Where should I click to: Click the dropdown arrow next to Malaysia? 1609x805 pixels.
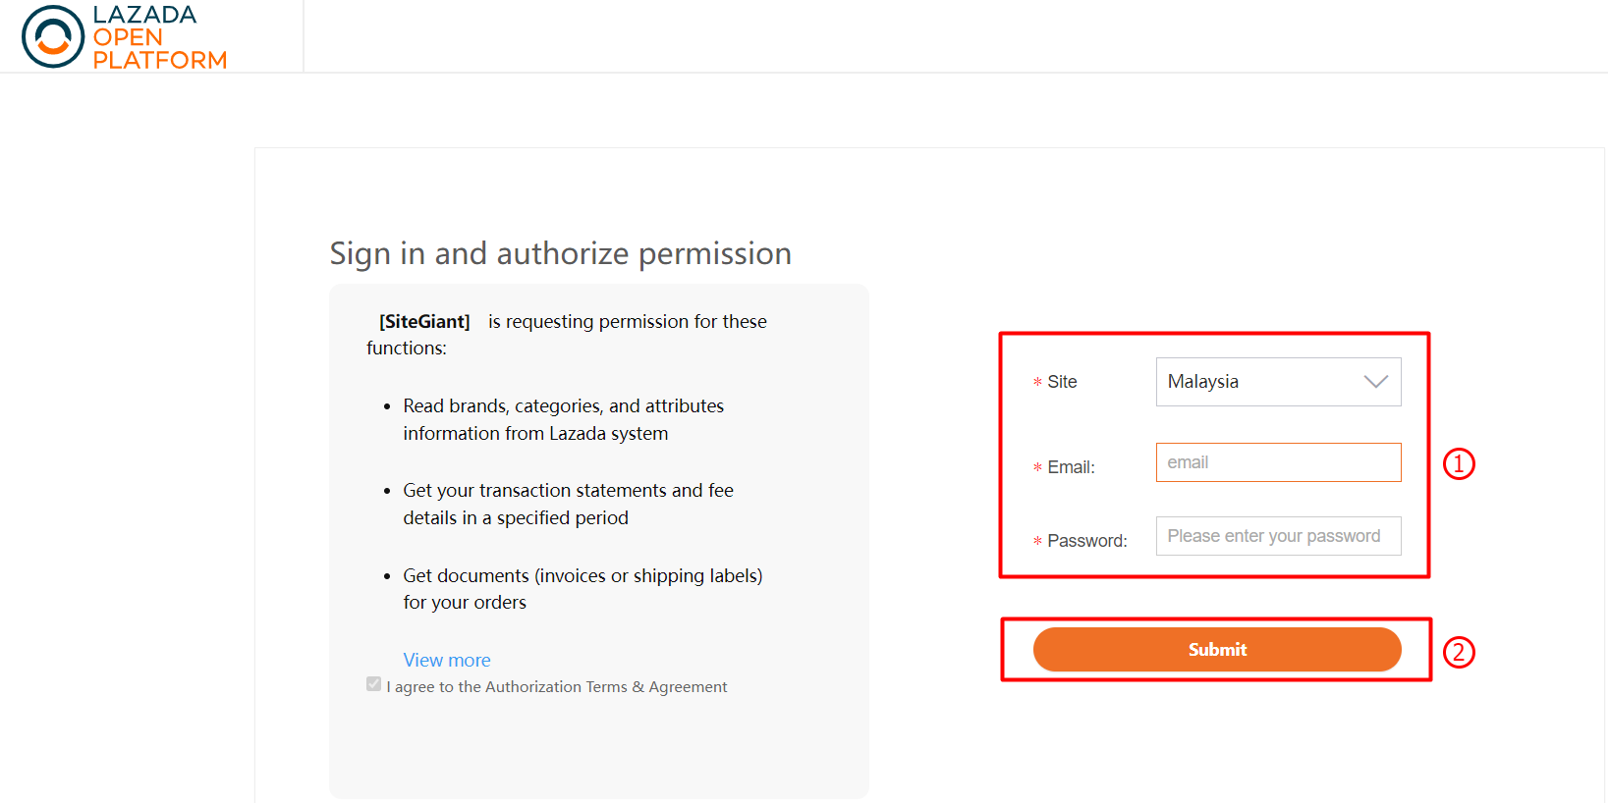(x=1374, y=382)
